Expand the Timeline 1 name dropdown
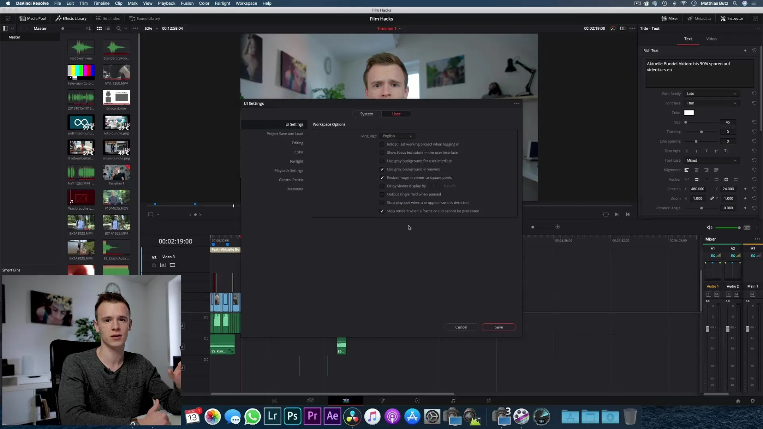 400,29
